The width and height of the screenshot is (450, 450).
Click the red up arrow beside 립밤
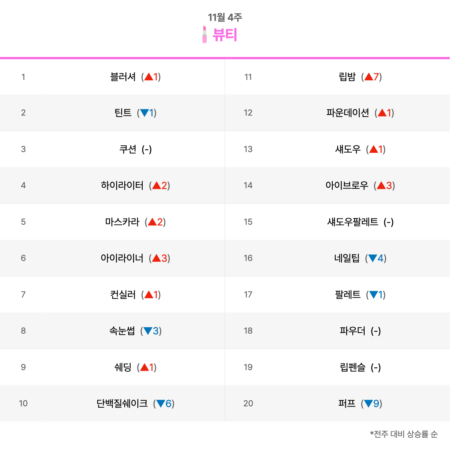coord(368,77)
